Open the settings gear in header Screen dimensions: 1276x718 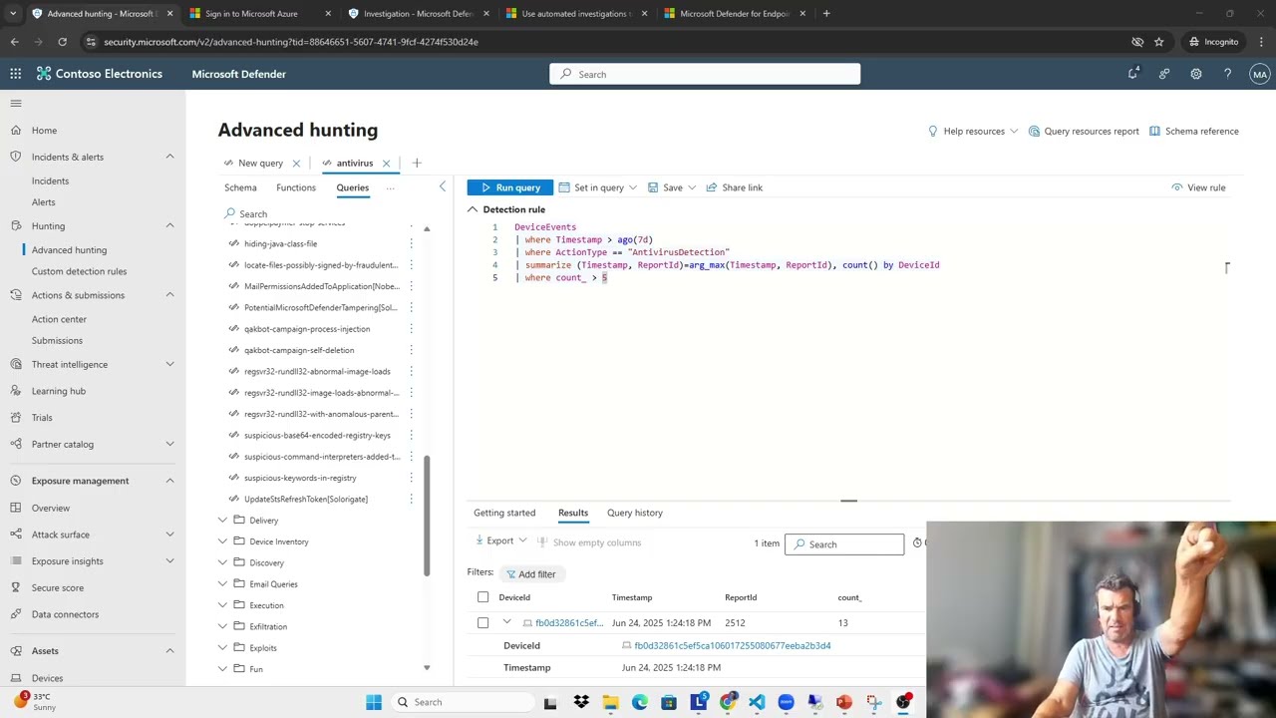point(1196,74)
